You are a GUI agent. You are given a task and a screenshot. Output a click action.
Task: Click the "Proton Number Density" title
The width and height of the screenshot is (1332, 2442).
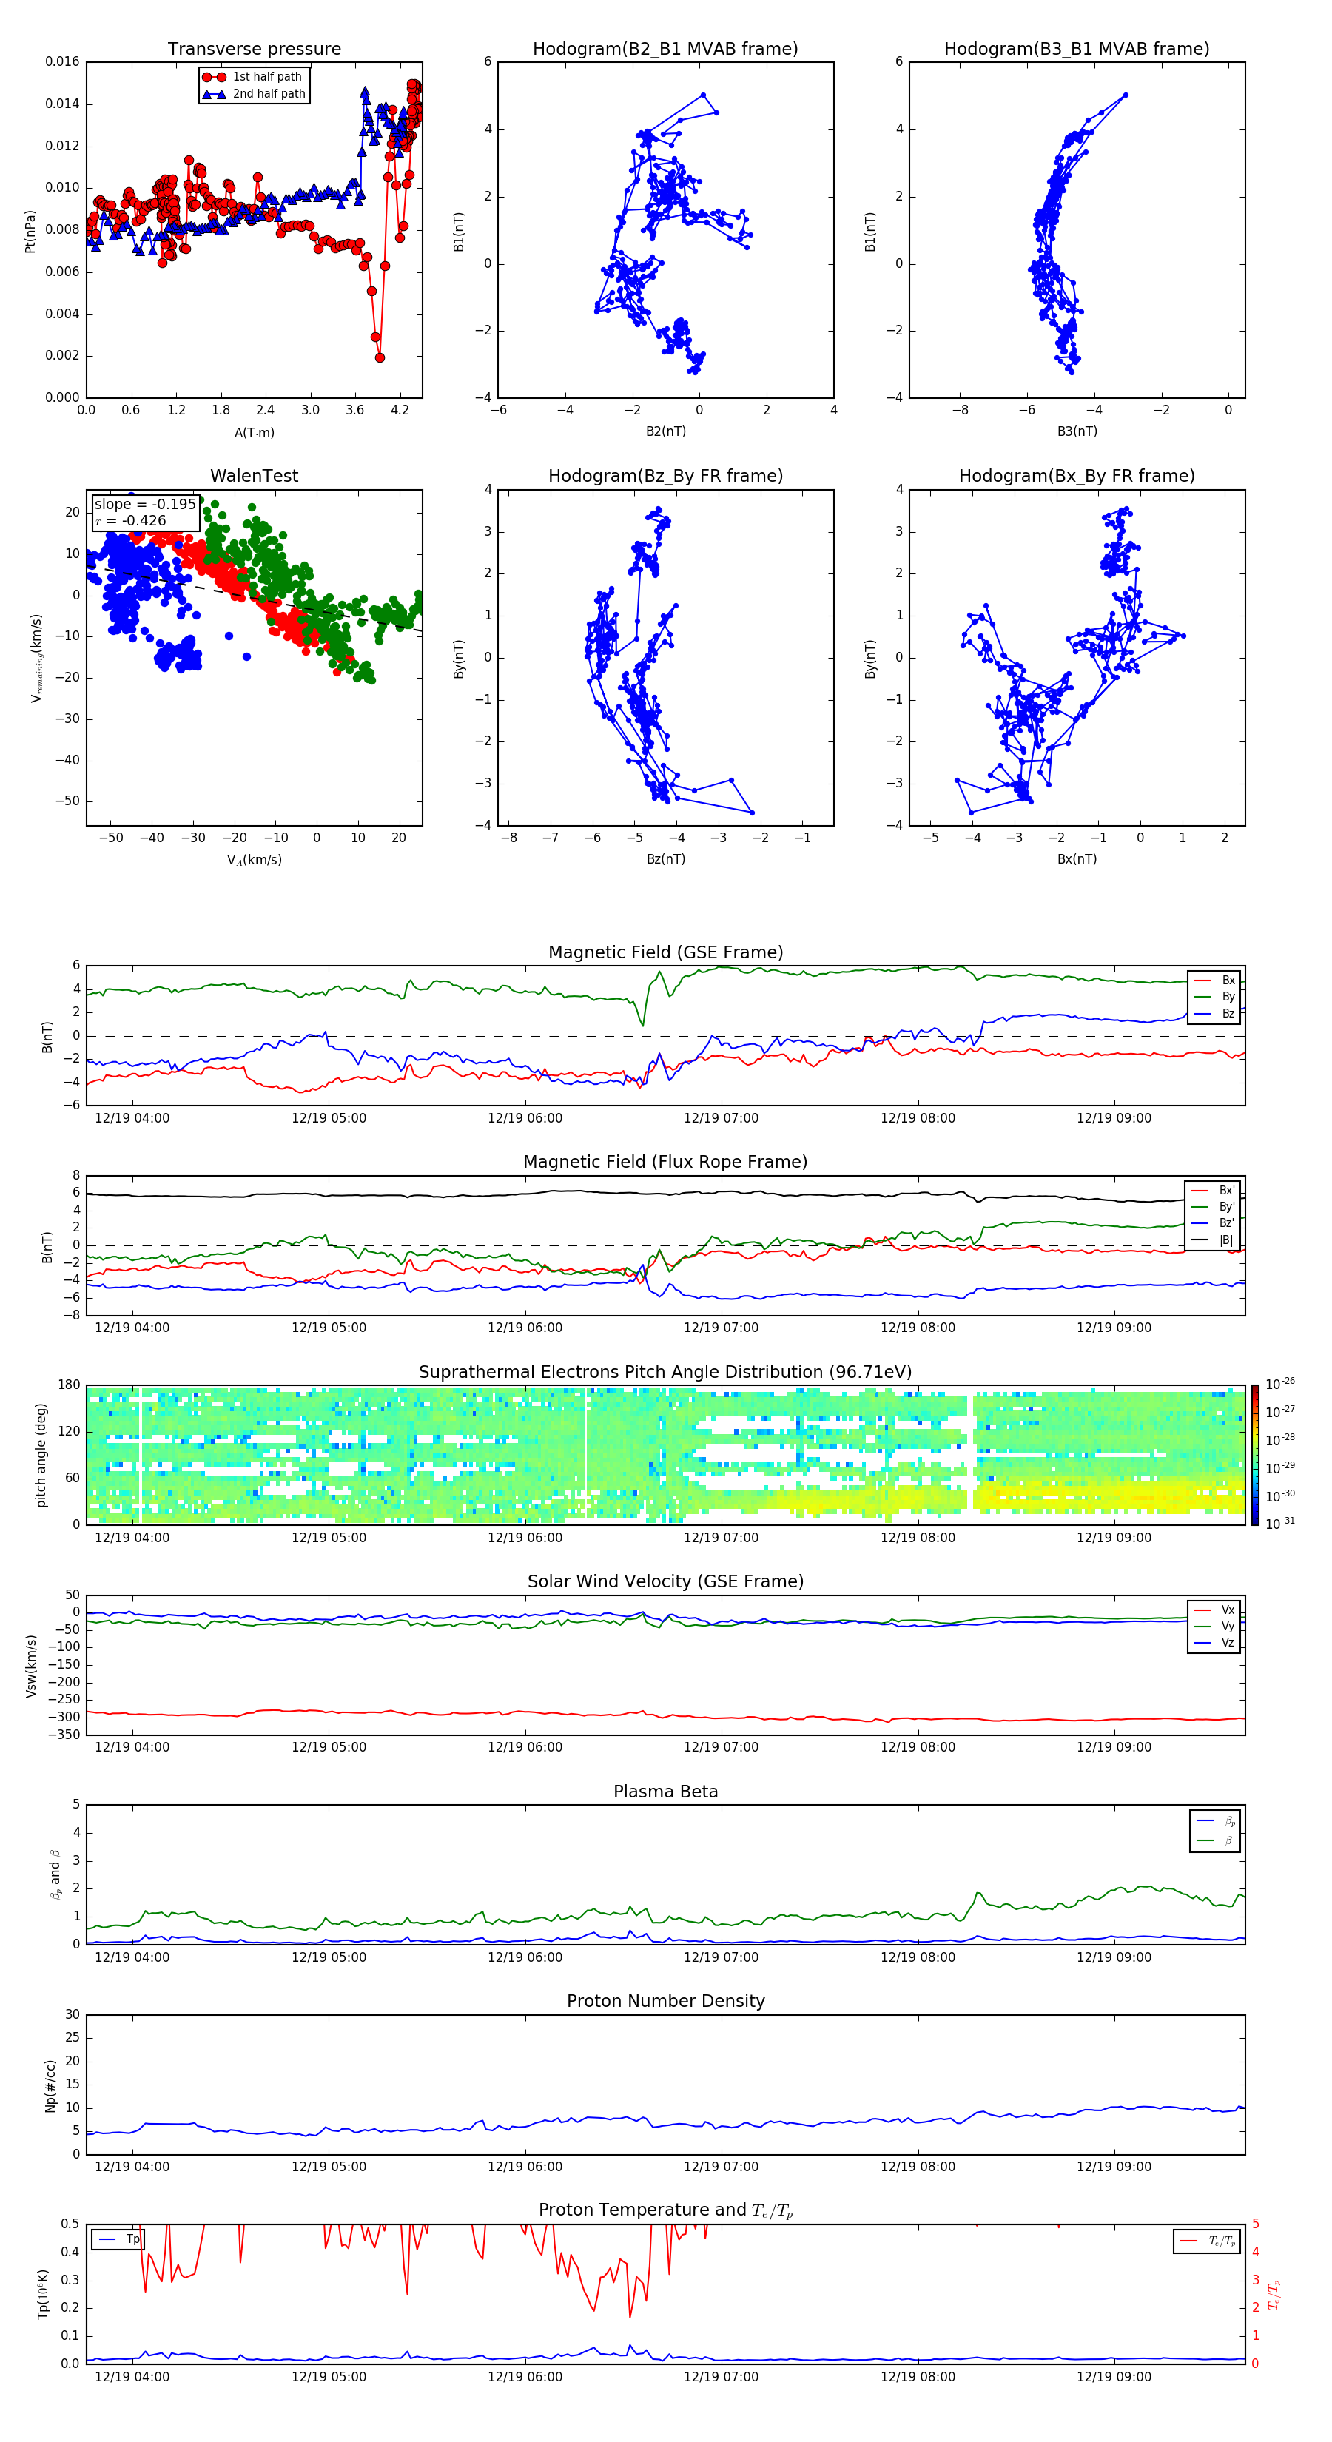coord(665,2001)
